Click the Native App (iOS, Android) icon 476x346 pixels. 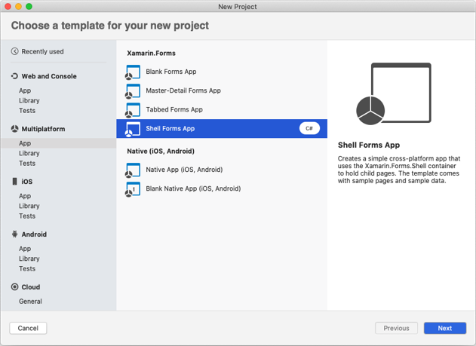[x=133, y=170]
